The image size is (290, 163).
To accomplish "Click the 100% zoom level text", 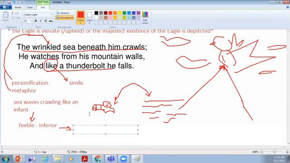I will (255, 152).
